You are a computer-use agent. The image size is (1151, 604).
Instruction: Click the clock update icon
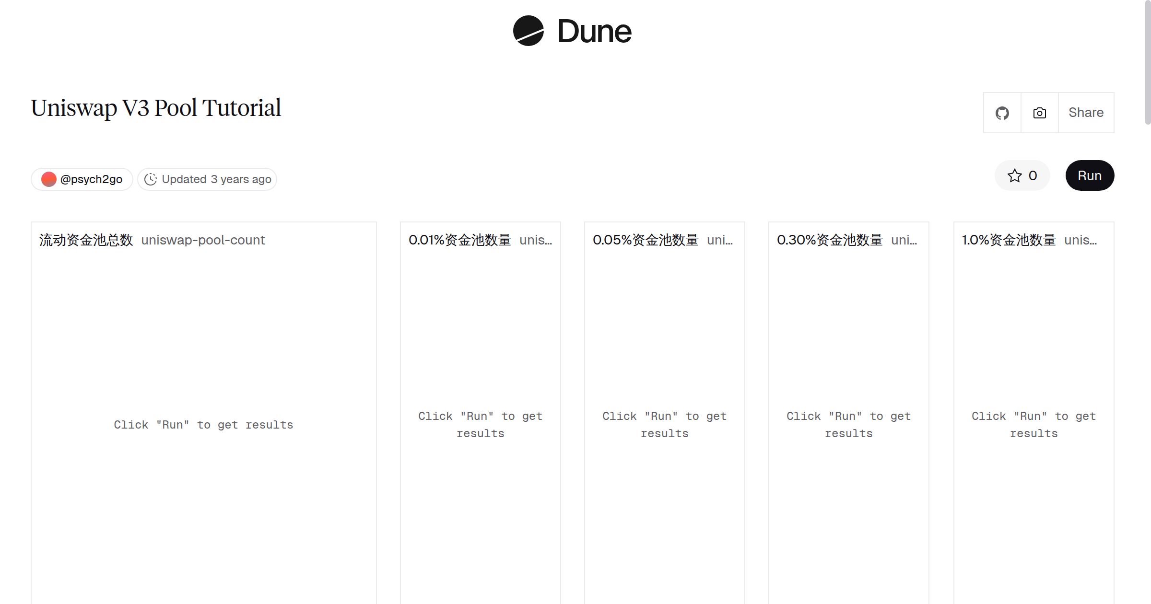click(x=151, y=179)
